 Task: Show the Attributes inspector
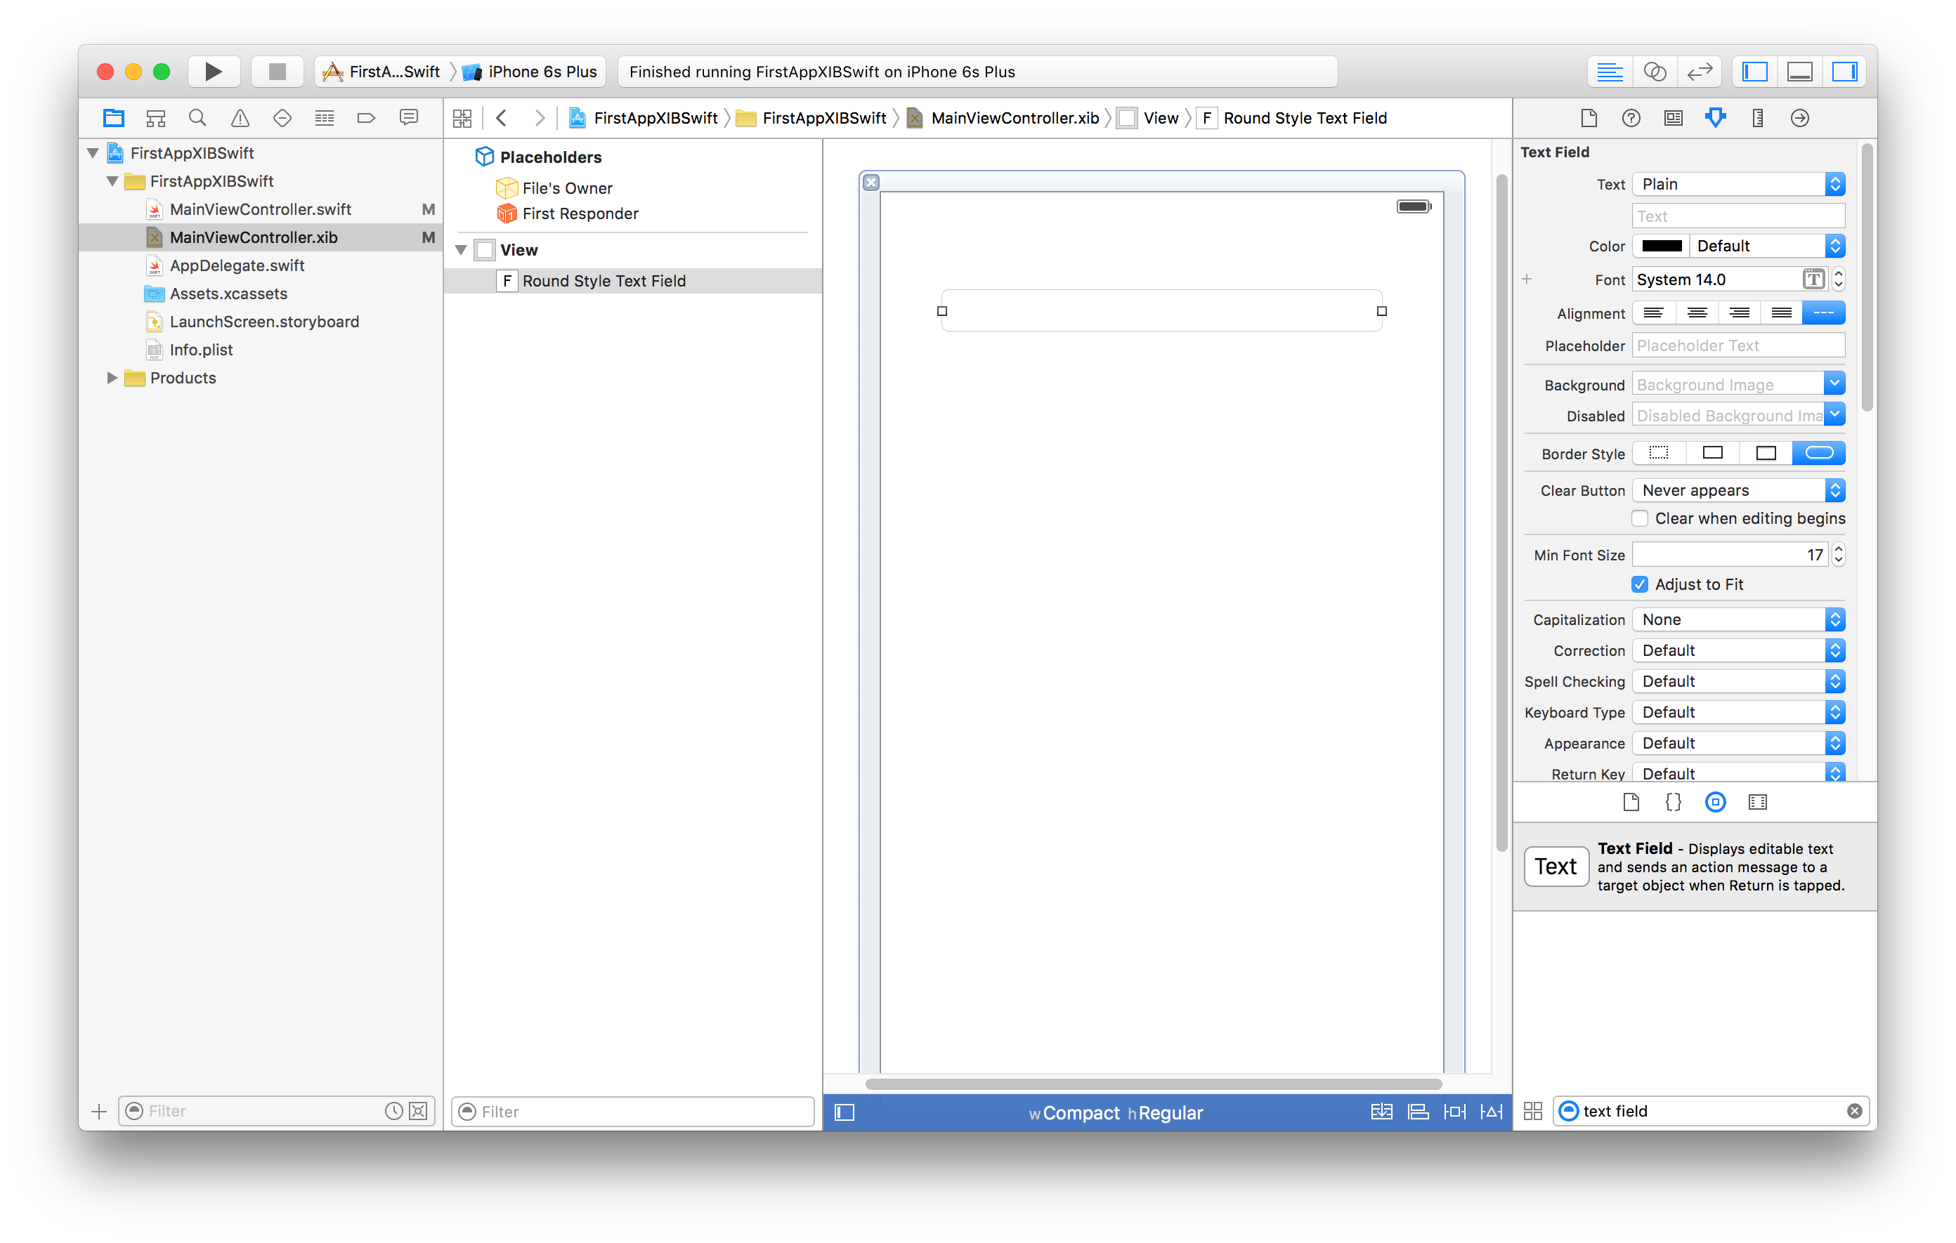coord(1715,118)
